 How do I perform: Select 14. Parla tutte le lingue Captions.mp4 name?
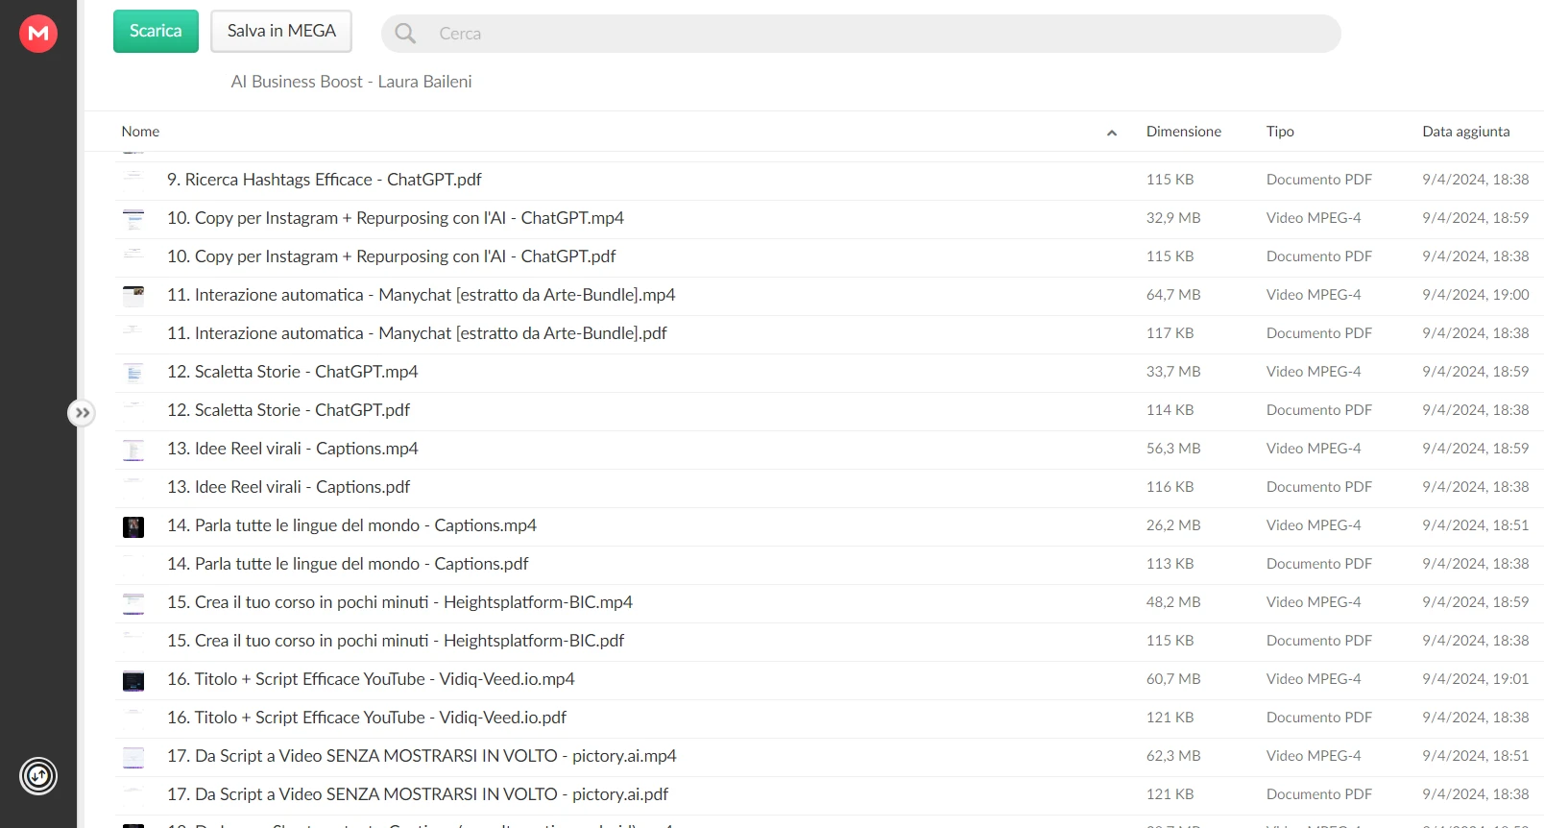(351, 525)
